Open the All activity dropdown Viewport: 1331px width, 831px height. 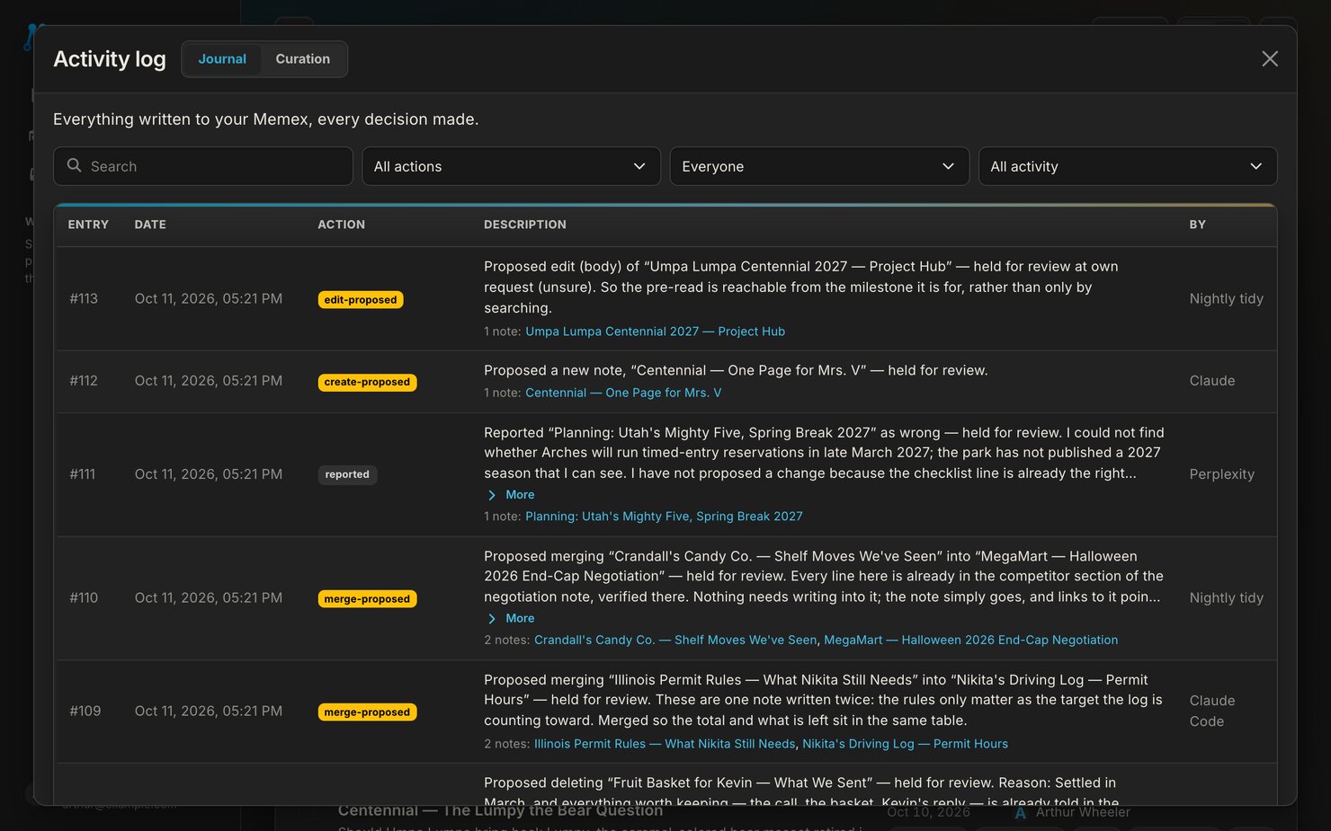click(x=1128, y=166)
